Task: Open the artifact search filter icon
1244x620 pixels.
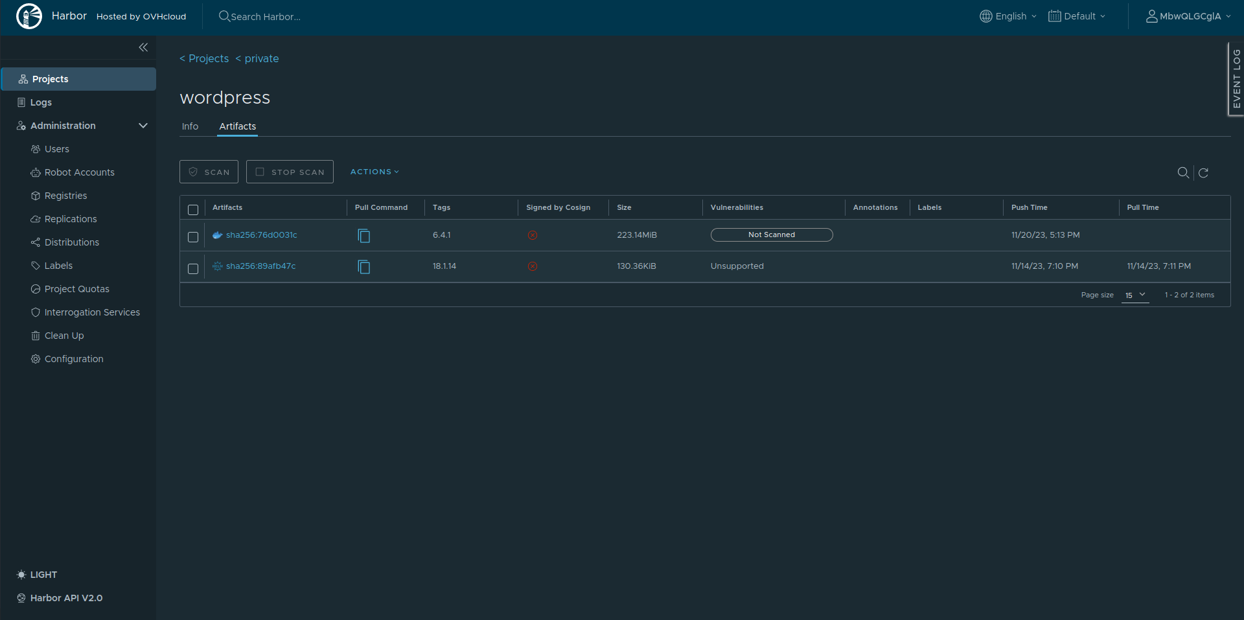Action: 1183,173
